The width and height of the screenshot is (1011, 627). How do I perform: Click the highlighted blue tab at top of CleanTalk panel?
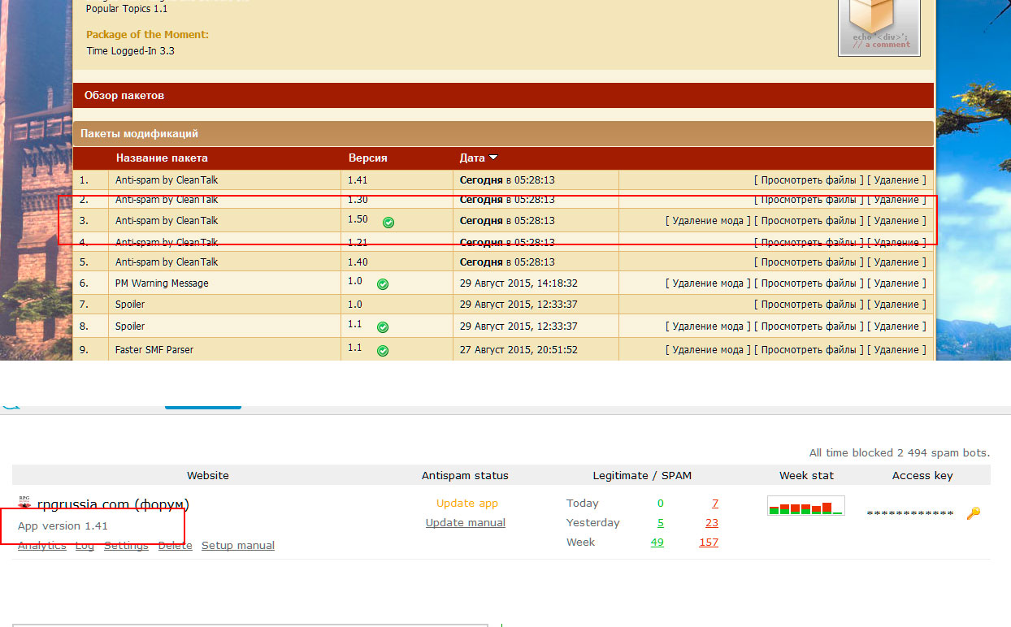pos(203,406)
